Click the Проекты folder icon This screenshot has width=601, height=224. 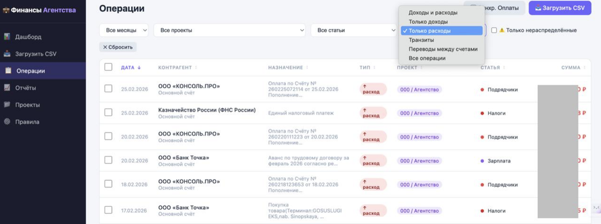click(8, 105)
